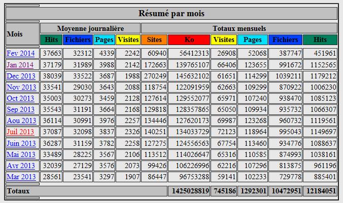Click daily hits cell 37663 for Fev 2014

[x=51, y=54]
